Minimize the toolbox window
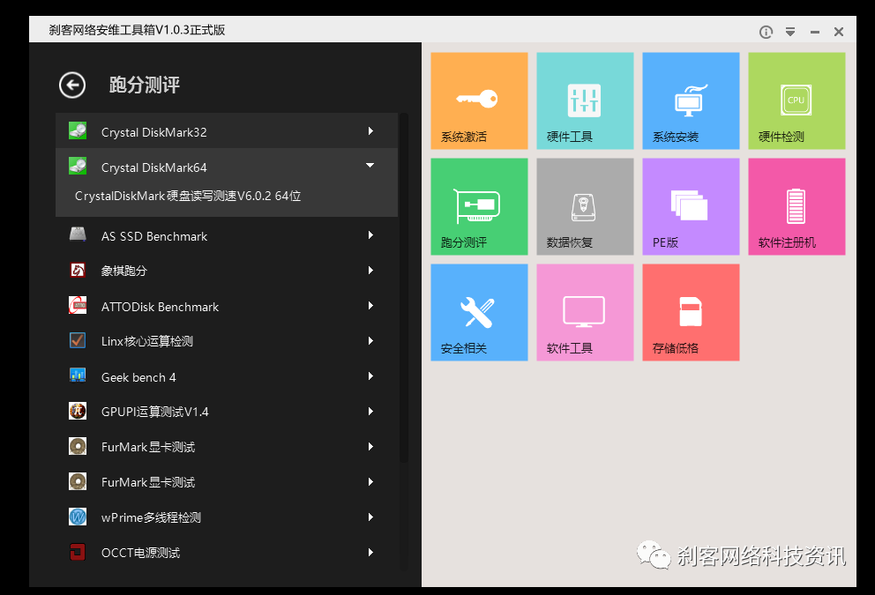875x595 pixels. [815, 32]
